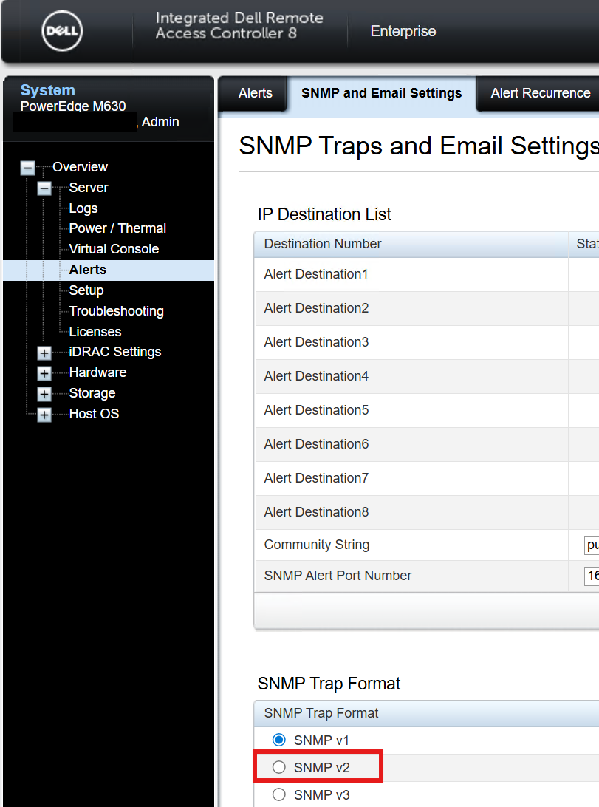This screenshot has height=807, width=599.
Task: Open Server in the navigation tree
Action: [89, 188]
